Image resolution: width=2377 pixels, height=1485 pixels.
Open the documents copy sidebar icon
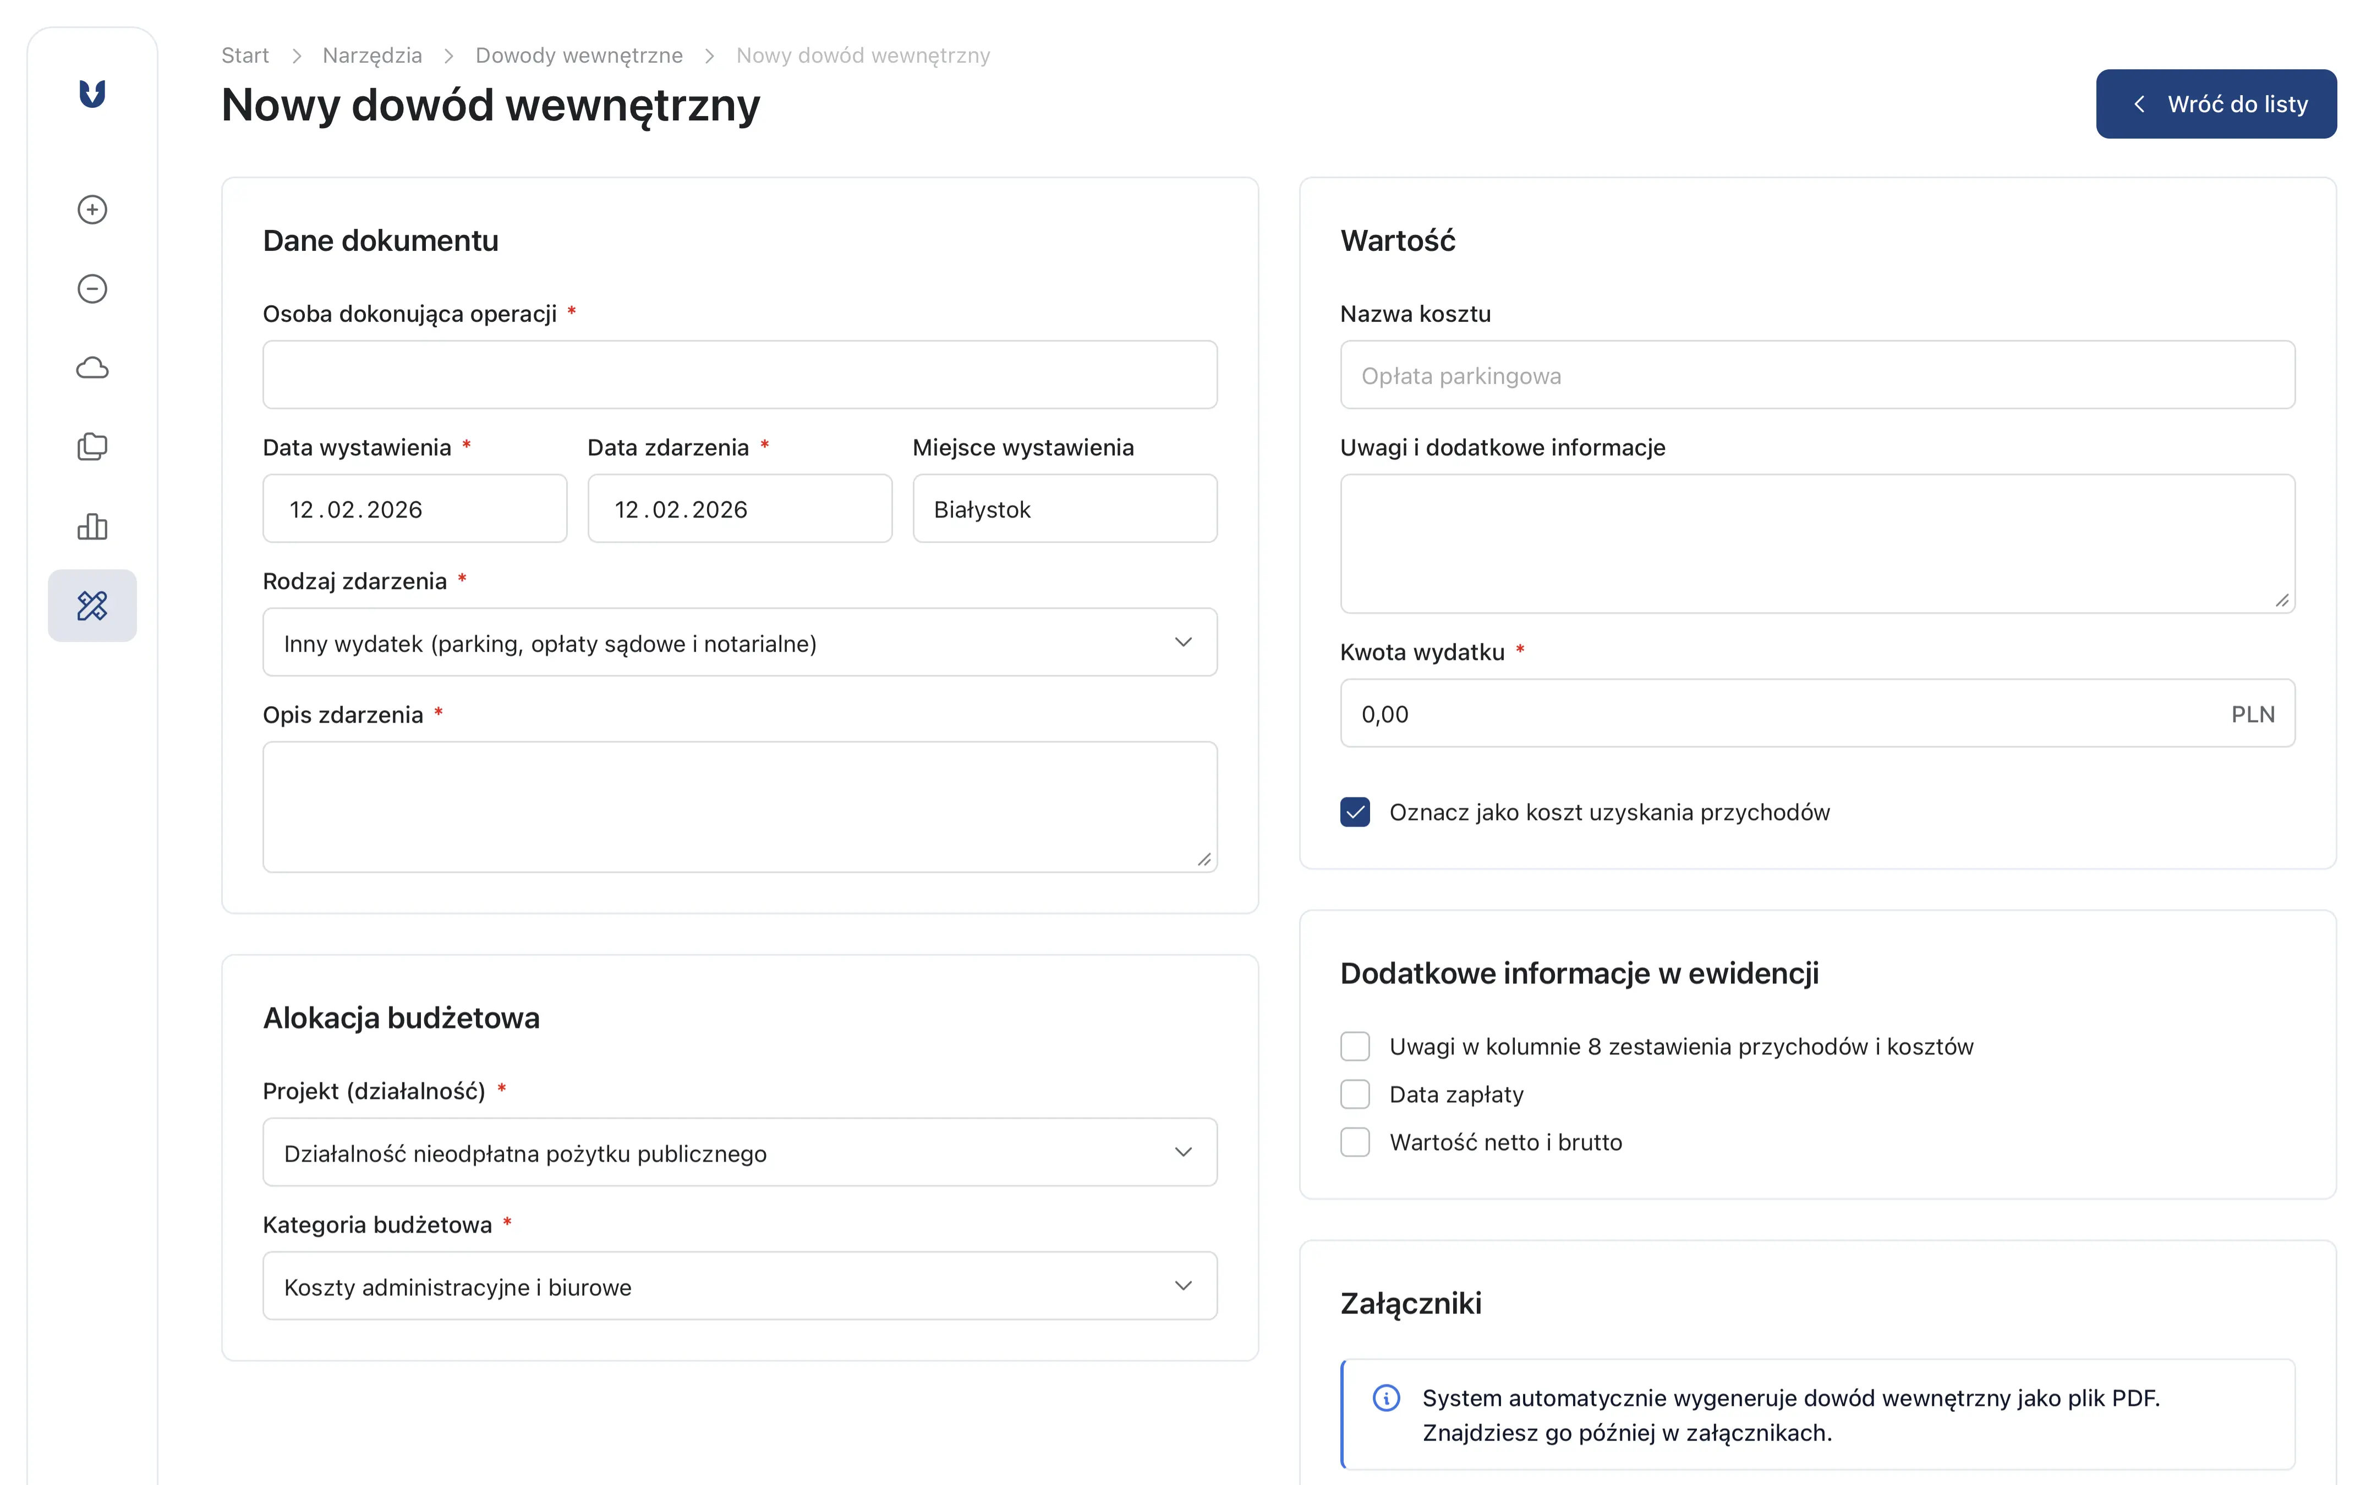92,447
